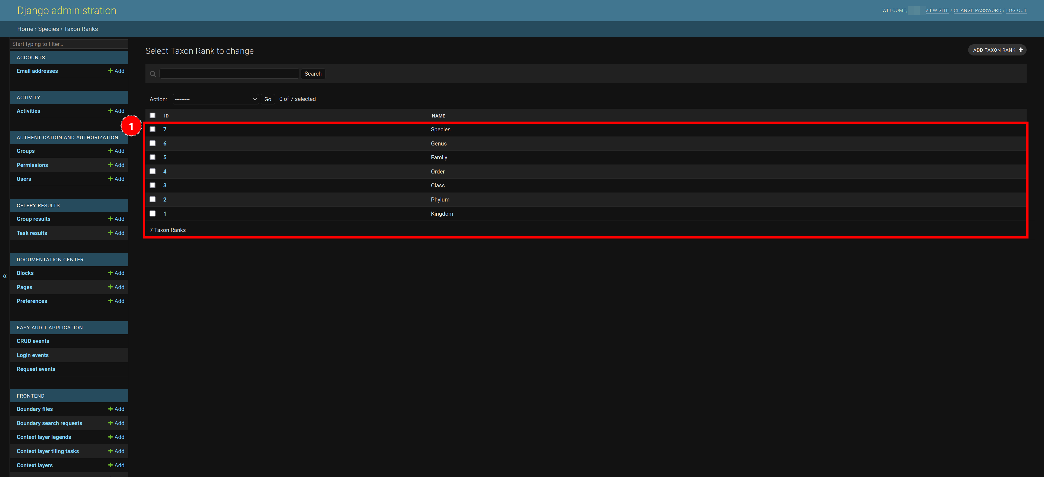The height and width of the screenshot is (477, 1044).
Task: Open Request events in sidebar
Action: (36, 369)
